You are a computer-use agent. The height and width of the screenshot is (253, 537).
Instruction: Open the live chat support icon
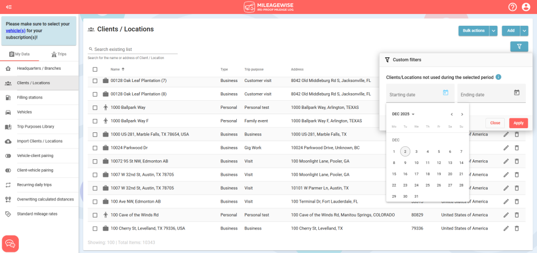(x=11, y=243)
